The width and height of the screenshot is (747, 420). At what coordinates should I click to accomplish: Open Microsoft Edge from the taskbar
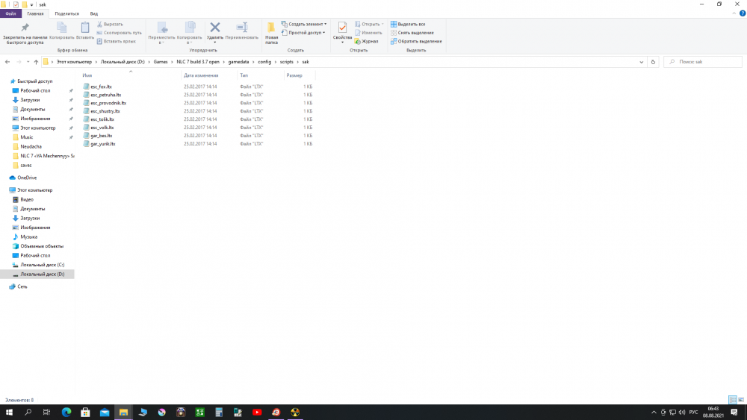pyautogui.click(x=65, y=412)
